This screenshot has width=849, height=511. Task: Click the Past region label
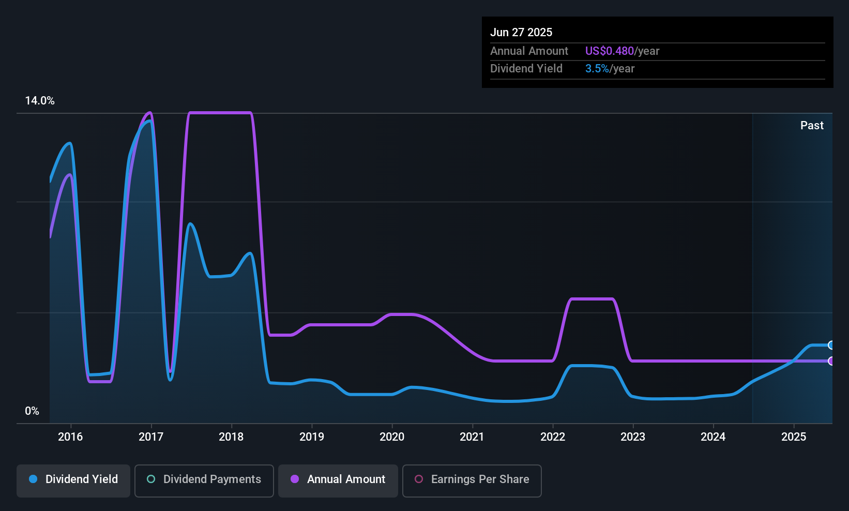click(x=812, y=126)
